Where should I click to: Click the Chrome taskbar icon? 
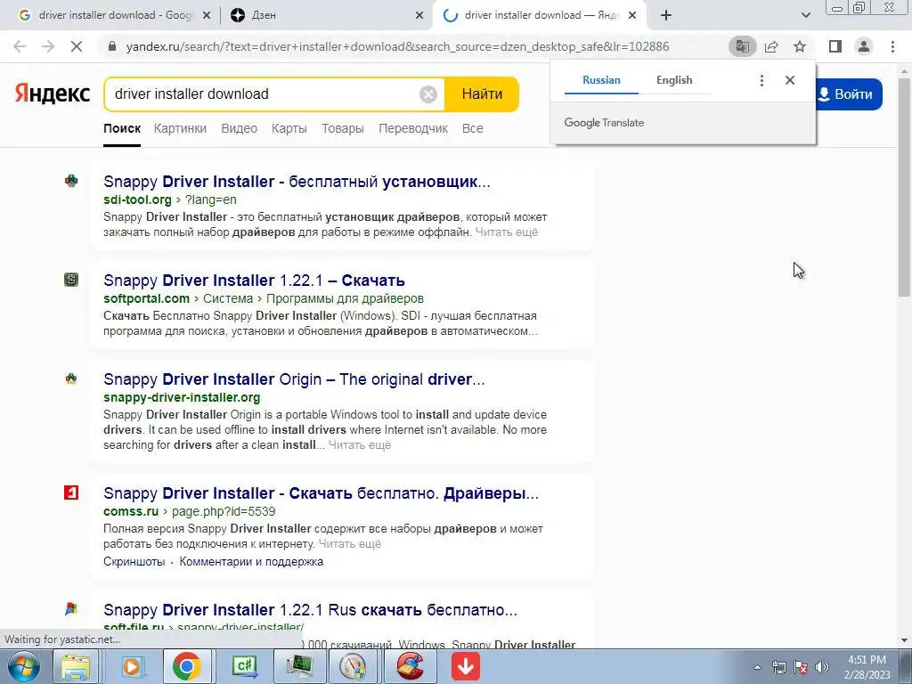[x=187, y=666]
